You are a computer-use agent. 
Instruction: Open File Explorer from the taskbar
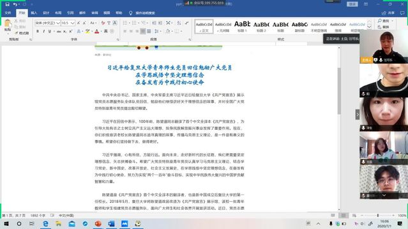[x=59, y=223]
